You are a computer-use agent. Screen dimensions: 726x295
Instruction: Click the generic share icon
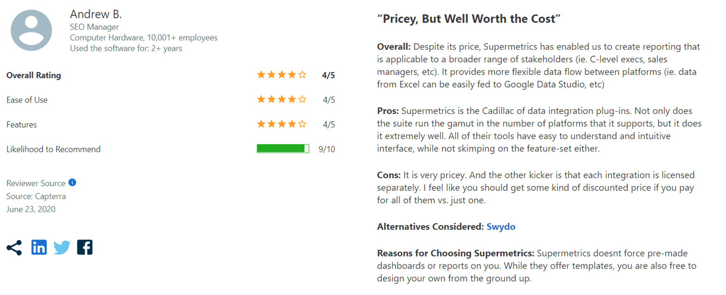[x=14, y=247]
